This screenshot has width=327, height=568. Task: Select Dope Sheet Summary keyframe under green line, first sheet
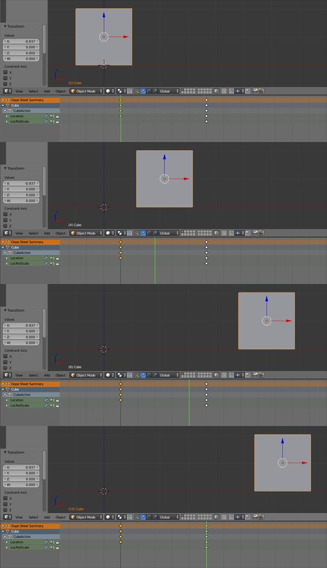pos(120,100)
